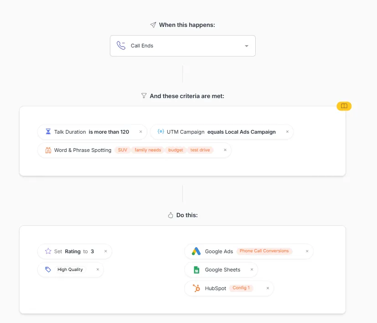Remove the HubSpot action
This screenshot has width=377, height=323.
pos(268,288)
